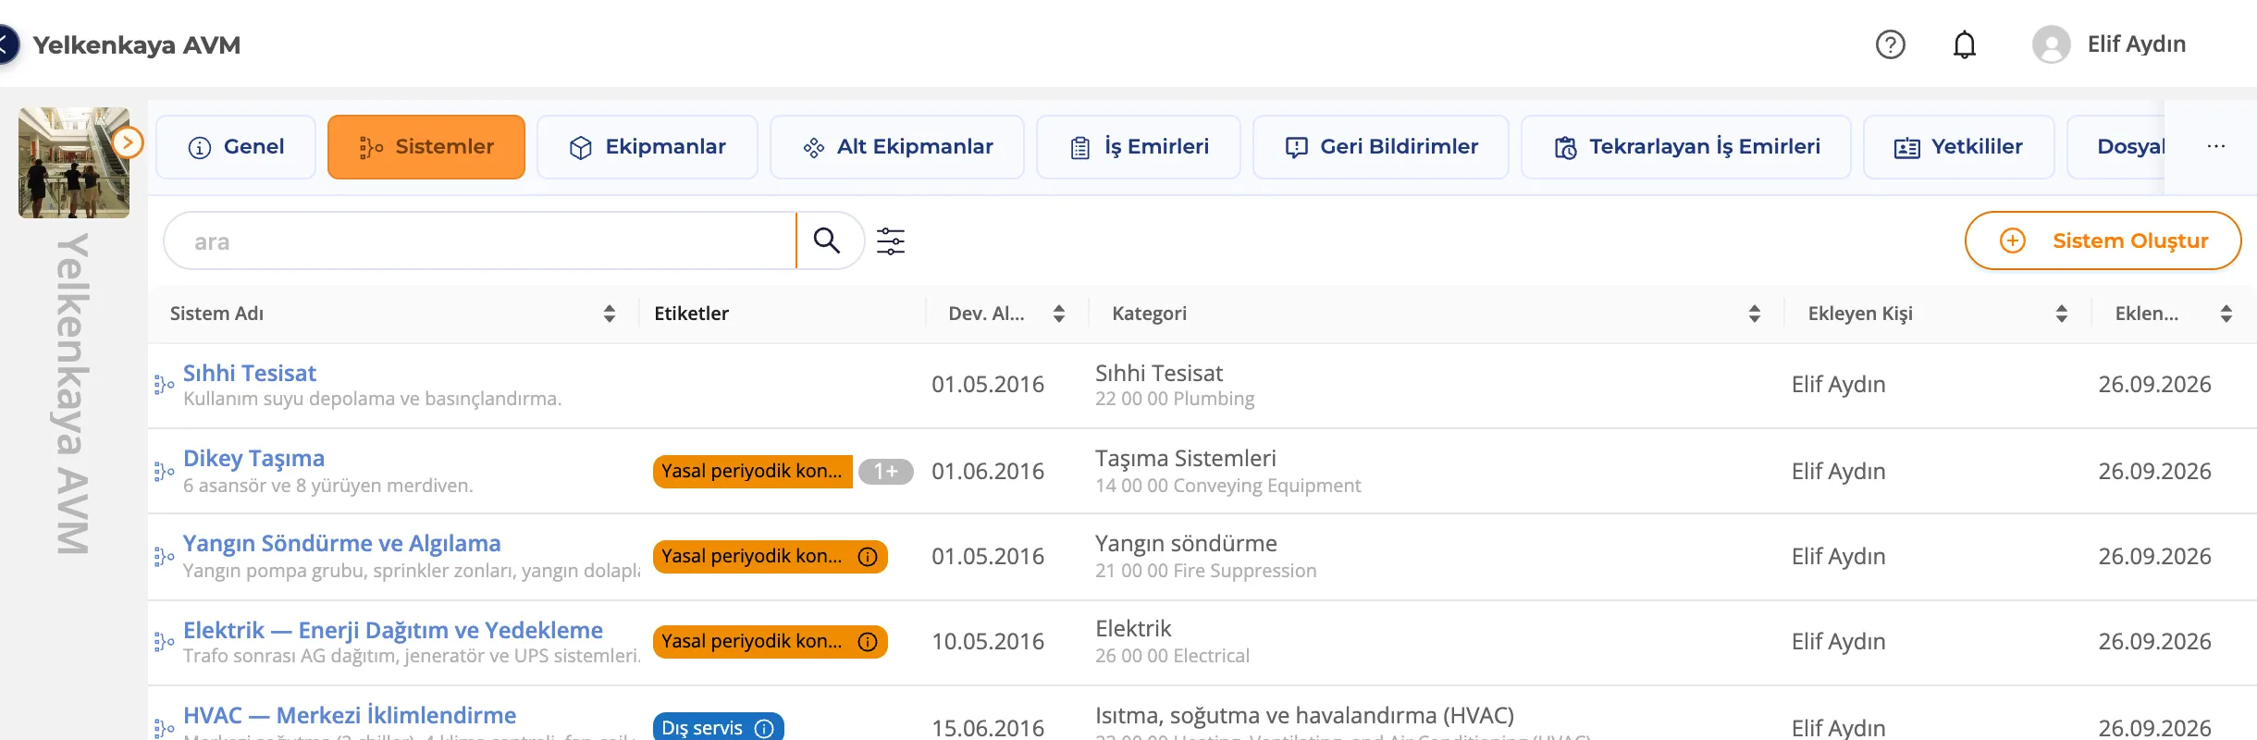Screen dimensions: 2257x740
Task: Go back with the dark arrow beside Yelkenkaya AVM
Action: click(6, 44)
